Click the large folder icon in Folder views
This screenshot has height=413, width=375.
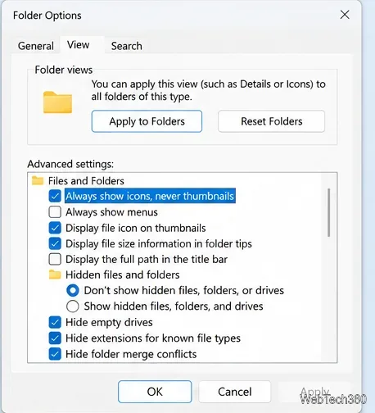[57, 102]
